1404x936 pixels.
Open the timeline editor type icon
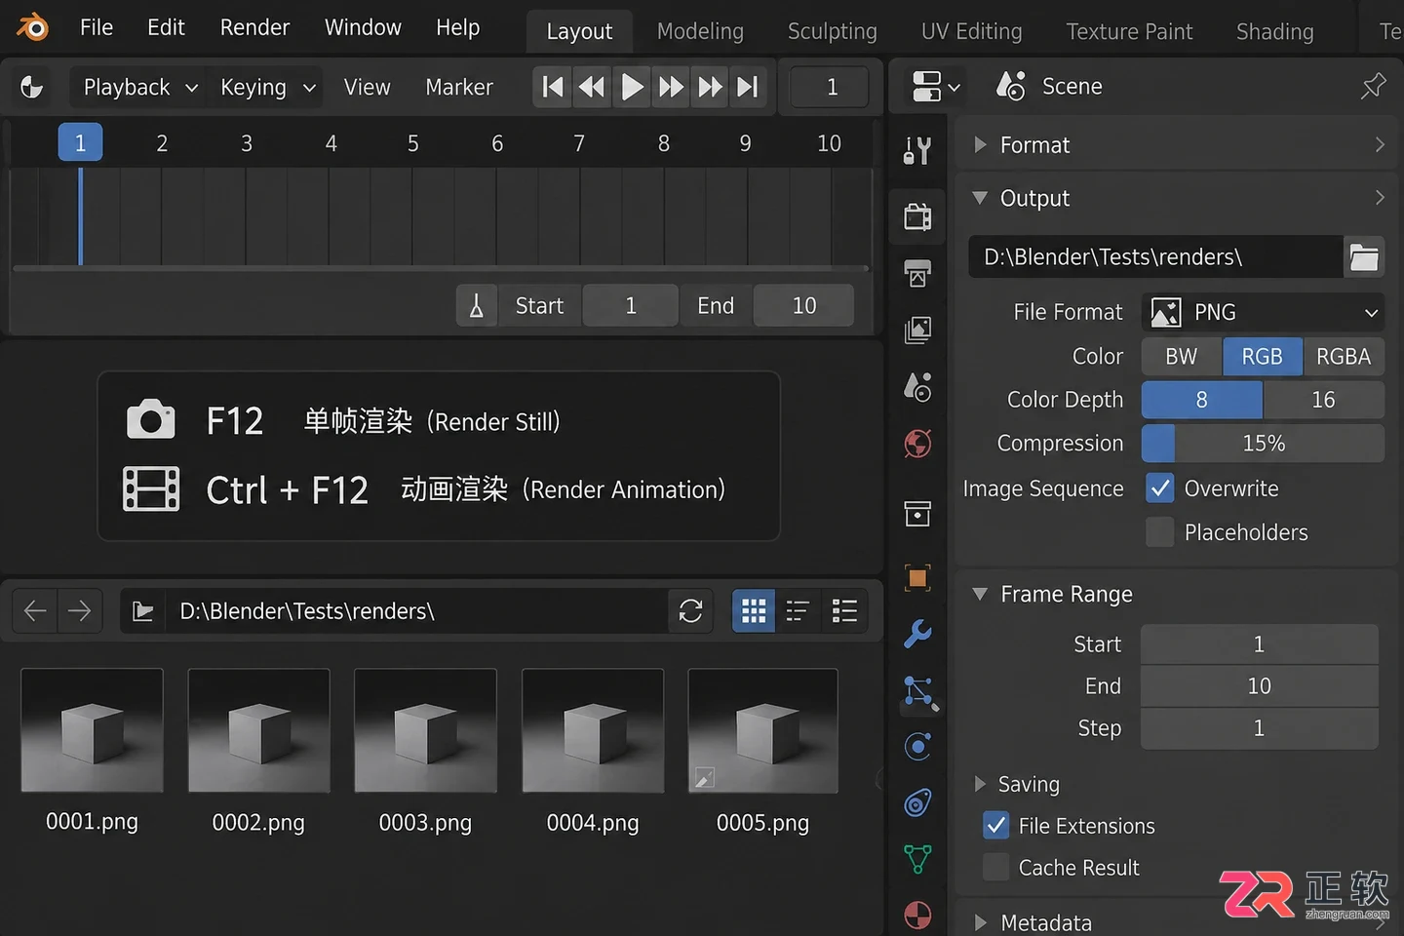[32, 87]
